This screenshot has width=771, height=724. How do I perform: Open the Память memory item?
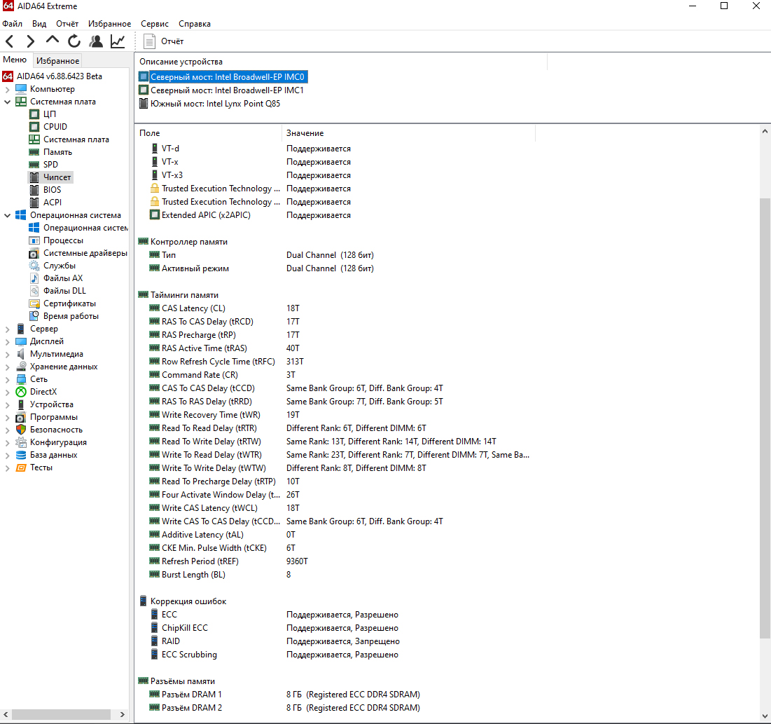click(57, 152)
